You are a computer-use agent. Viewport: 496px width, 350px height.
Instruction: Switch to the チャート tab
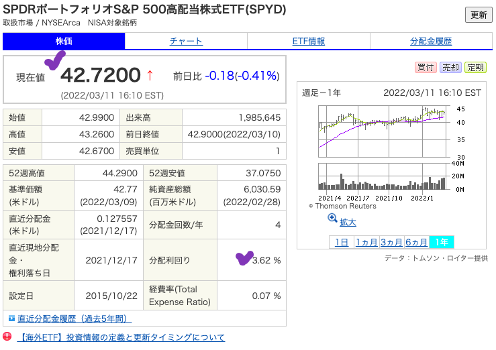point(186,41)
